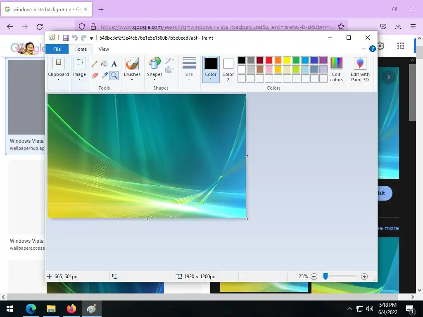This screenshot has height=317, width=423.
Task: Click the zoom out minus button
Action: point(314,277)
